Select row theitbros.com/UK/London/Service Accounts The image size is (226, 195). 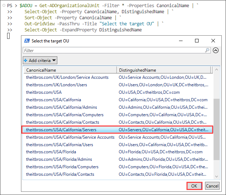coord(118,77)
